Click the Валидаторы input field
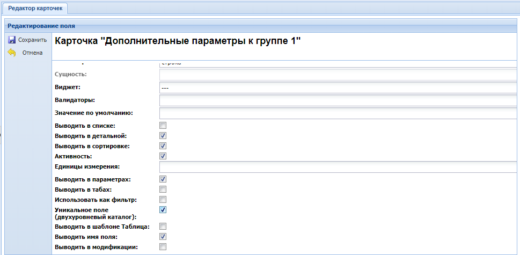The image size is (520, 255). (338, 100)
